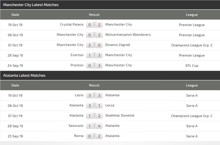Select the Dinamo Zagreb team name
220x145 pixels.
tap(118, 45)
